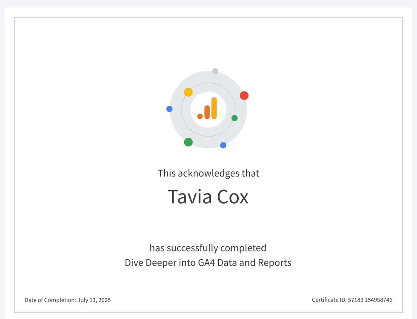Screen dimensions: 417x319
Task: Click the gray dot atop the ring
Action: pyautogui.click(x=215, y=71)
